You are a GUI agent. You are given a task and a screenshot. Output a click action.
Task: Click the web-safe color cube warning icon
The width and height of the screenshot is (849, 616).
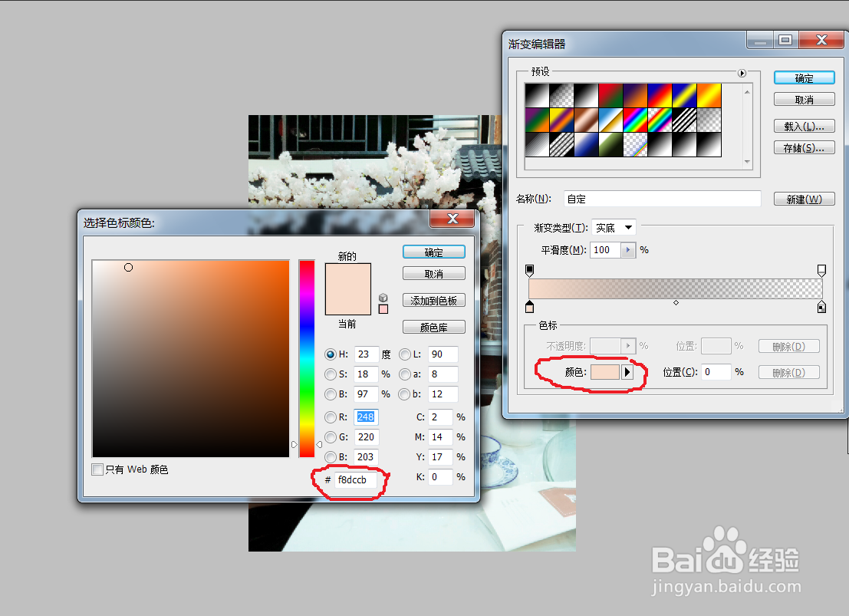(383, 298)
